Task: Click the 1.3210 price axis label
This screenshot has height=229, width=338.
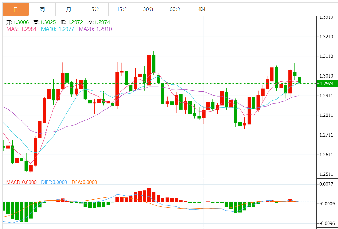Action: 326,37
